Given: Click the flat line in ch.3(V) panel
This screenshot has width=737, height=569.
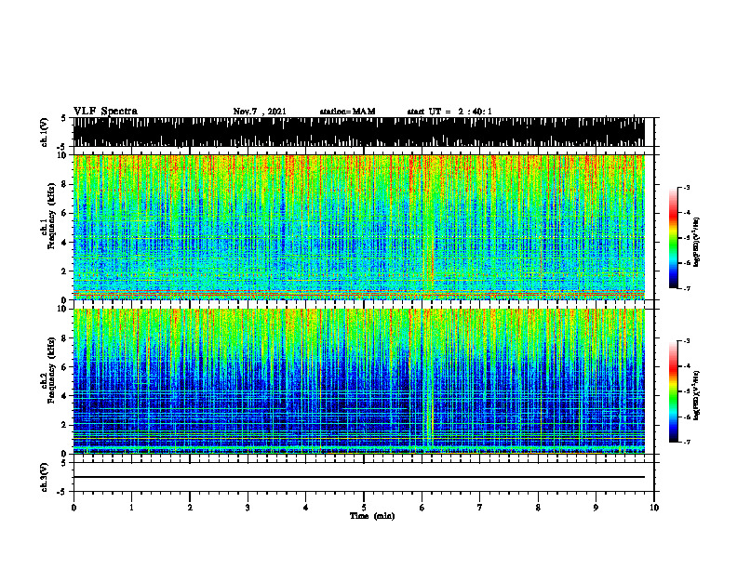Looking at the screenshot, I should pyautogui.click(x=358, y=477).
